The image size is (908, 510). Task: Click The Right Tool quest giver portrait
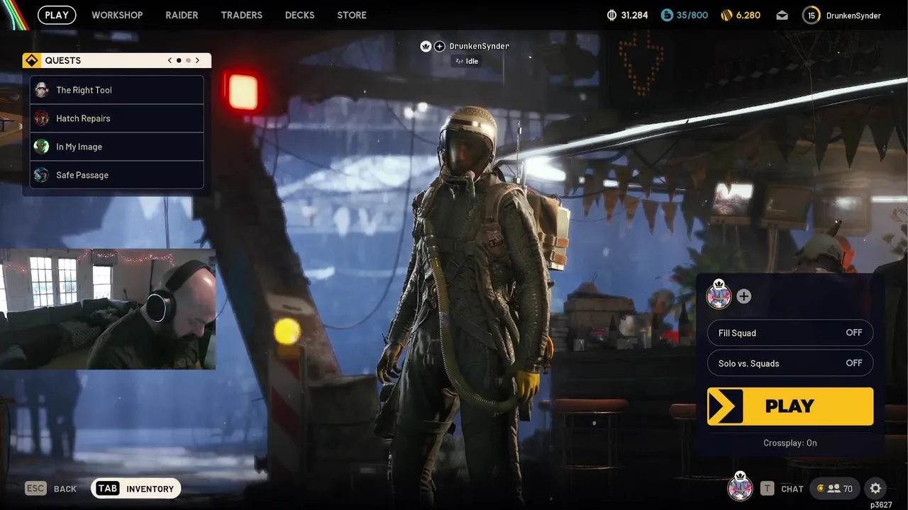(x=42, y=90)
